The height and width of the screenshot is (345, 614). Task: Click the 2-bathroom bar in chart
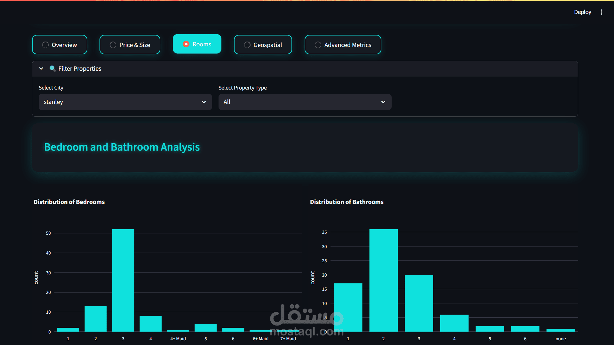383,280
